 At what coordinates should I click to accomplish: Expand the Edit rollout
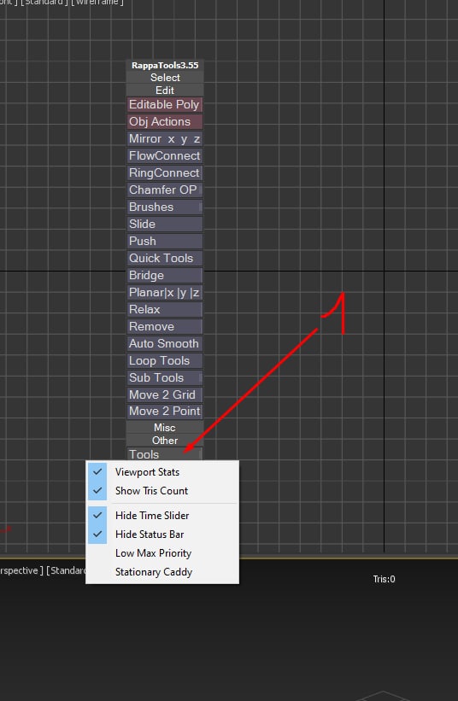tap(165, 90)
